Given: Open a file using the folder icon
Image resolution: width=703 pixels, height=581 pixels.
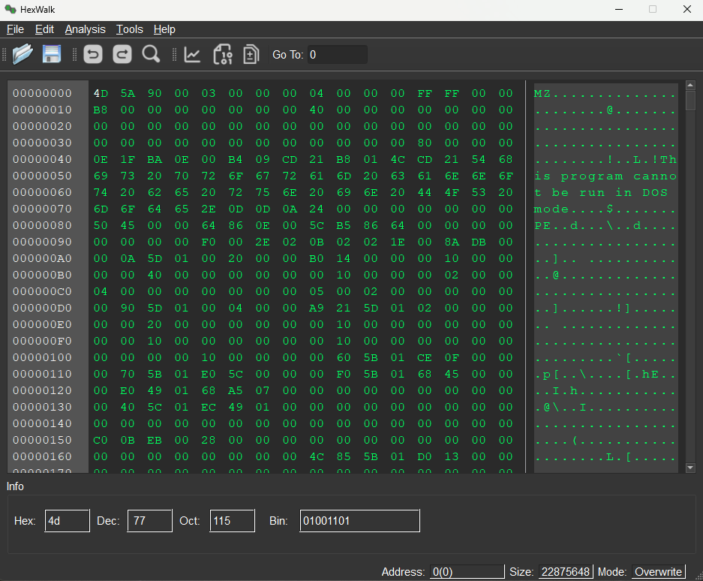Looking at the screenshot, I should click(22, 53).
